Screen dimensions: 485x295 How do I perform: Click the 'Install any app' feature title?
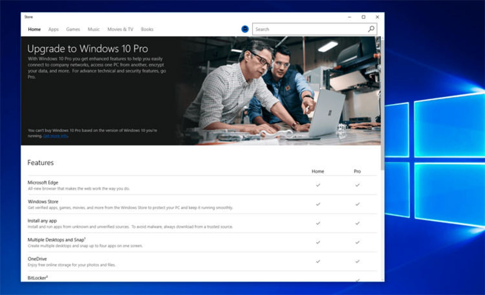[x=42, y=221]
